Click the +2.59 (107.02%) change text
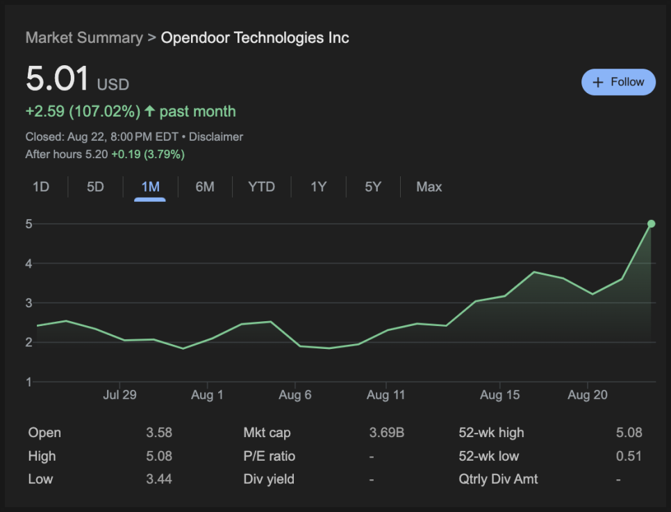Screen dimensions: 671x512 tap(83, 112)
